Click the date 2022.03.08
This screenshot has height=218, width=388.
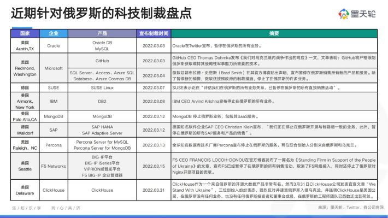pos(154,101)
